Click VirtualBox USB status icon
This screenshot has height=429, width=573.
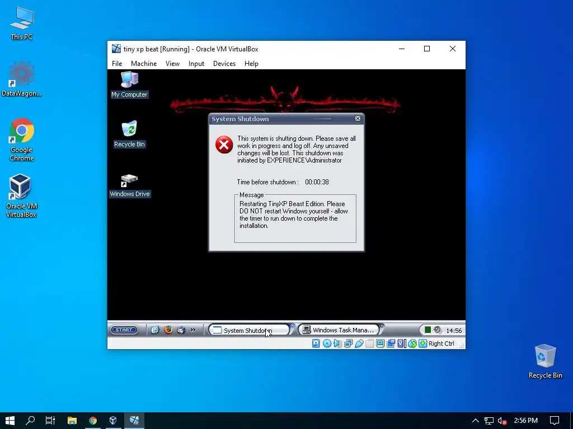(359, 344)
